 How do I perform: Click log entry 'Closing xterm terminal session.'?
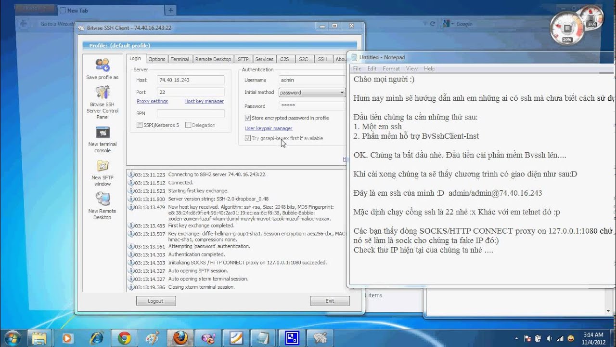click(x=201, y=287)
